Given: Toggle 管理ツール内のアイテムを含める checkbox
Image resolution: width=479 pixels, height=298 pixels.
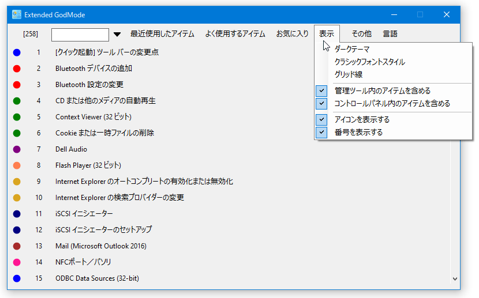Looking at the screenshot, I should click(321, 90).
